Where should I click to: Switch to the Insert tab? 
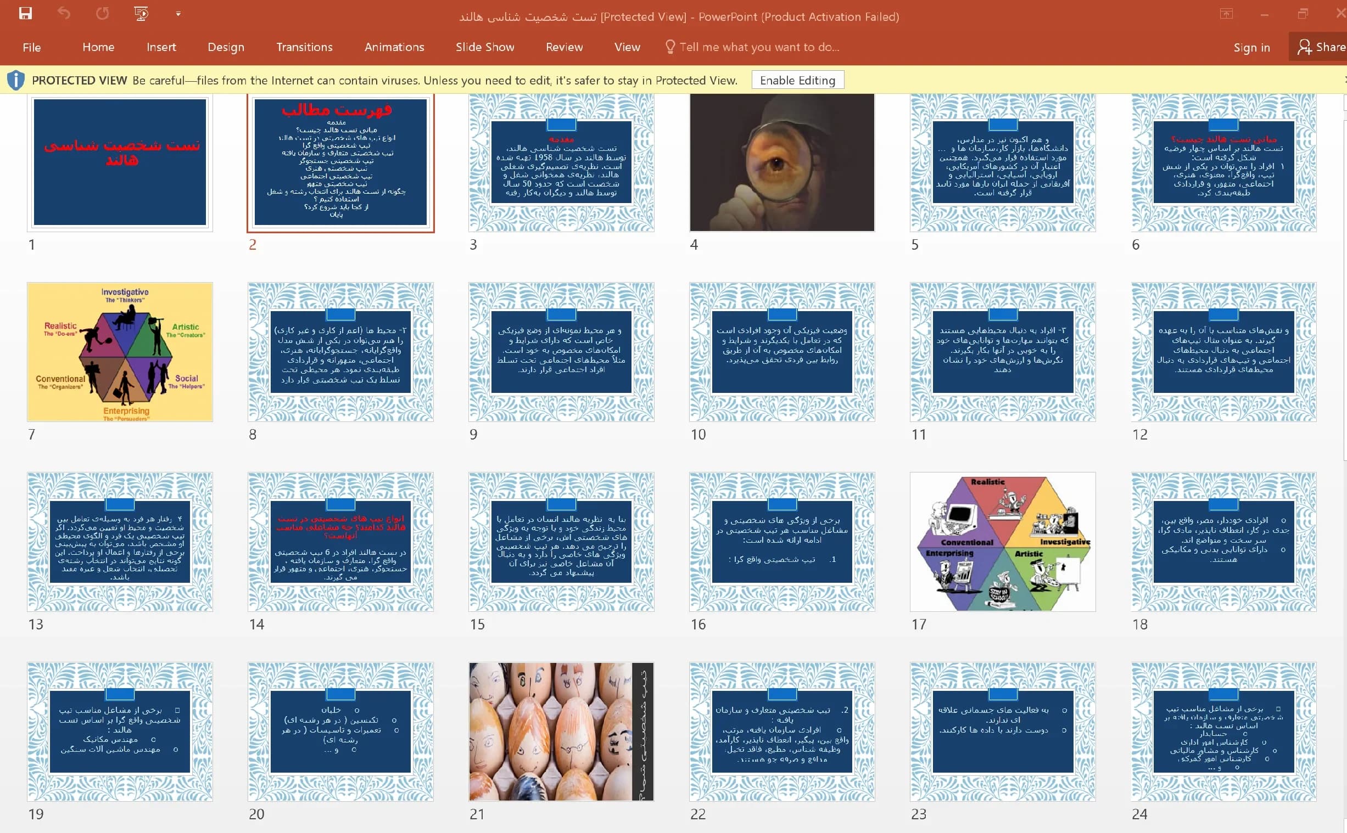coord(161,47)
